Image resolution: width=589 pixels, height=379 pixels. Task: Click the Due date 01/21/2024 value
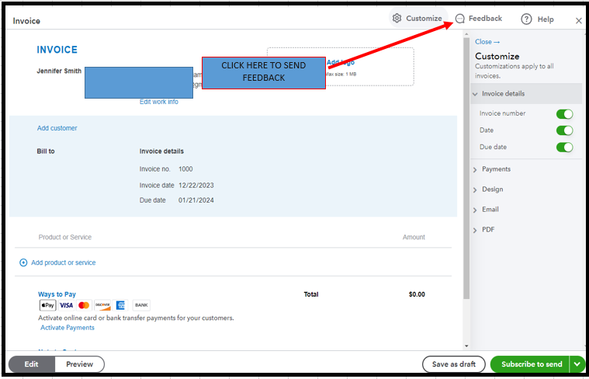click(x=196, y=200)
